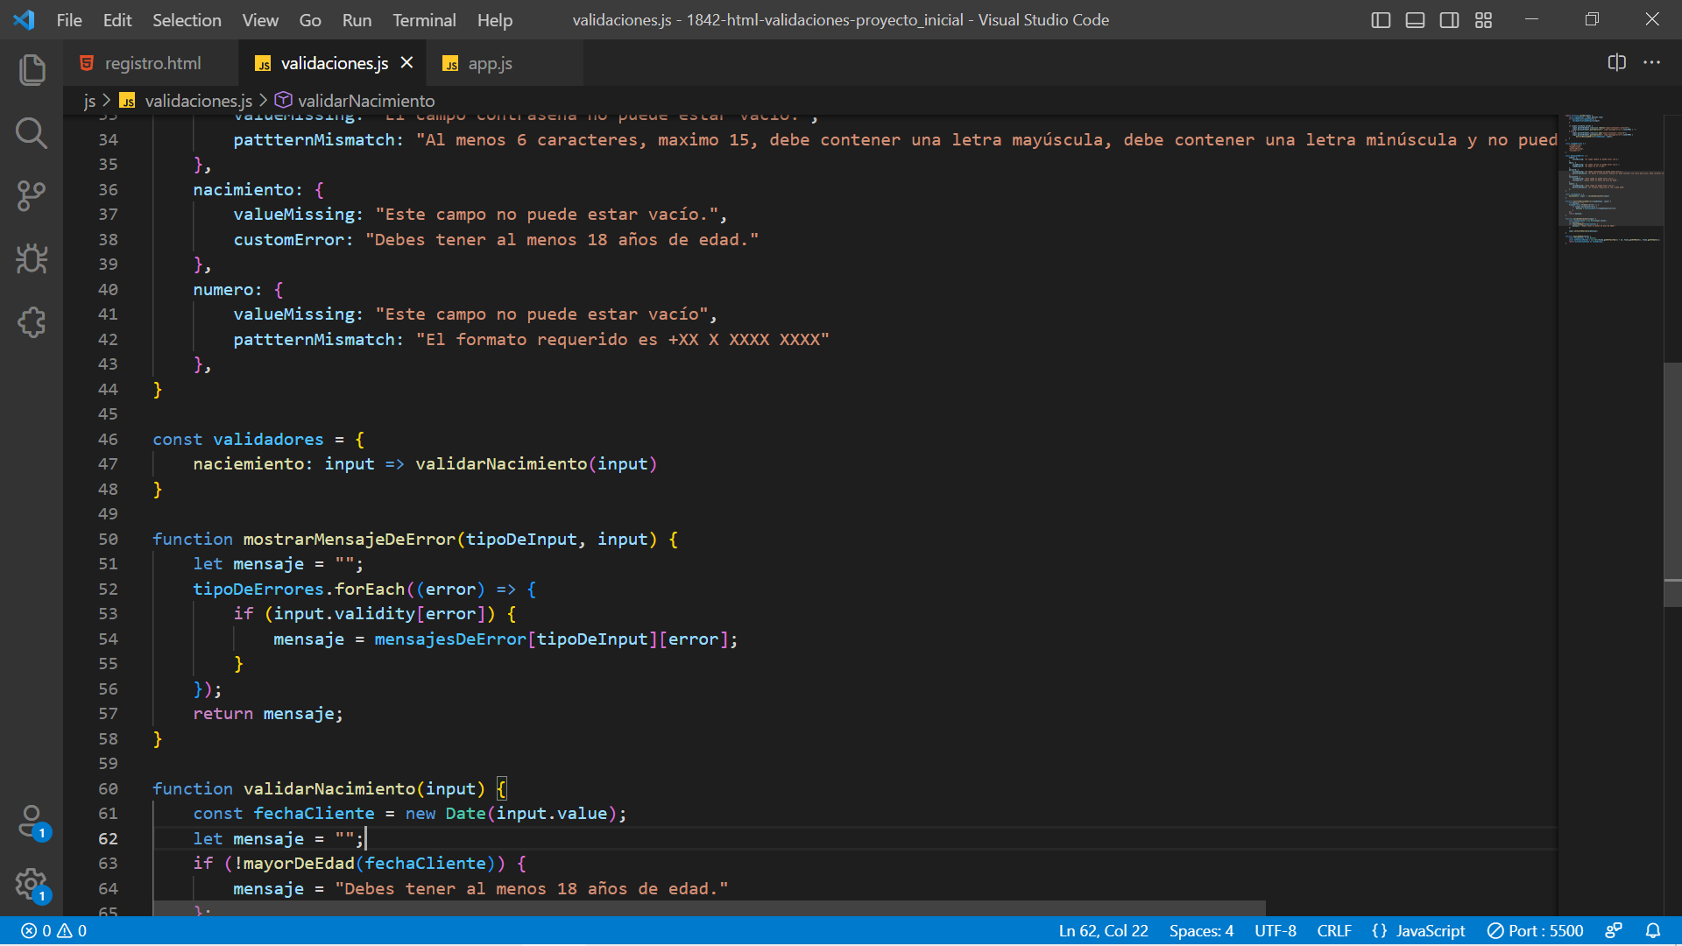Open the Run and Debug view
1682x946 pixels.
32,259
